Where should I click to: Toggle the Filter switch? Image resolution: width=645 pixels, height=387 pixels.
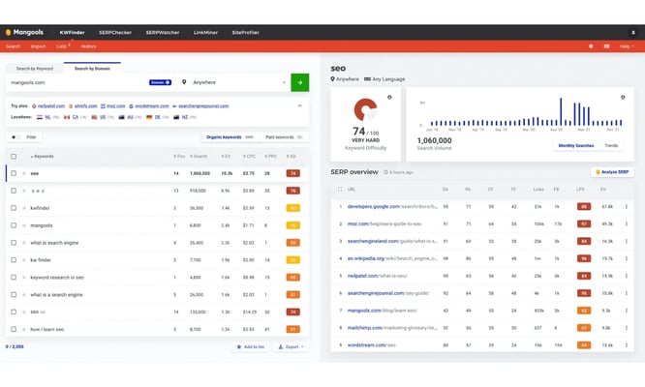pos(15,137)
